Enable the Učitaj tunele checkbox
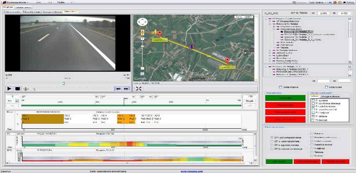Image resolution: width=356 pixels, height=173 pixels. coord(327,87)
